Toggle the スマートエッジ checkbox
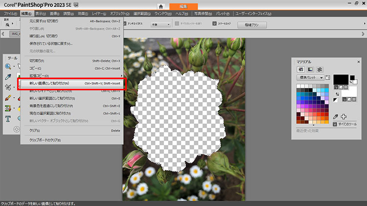The width and height of the screenshot is (367, 206). [214, 23]
